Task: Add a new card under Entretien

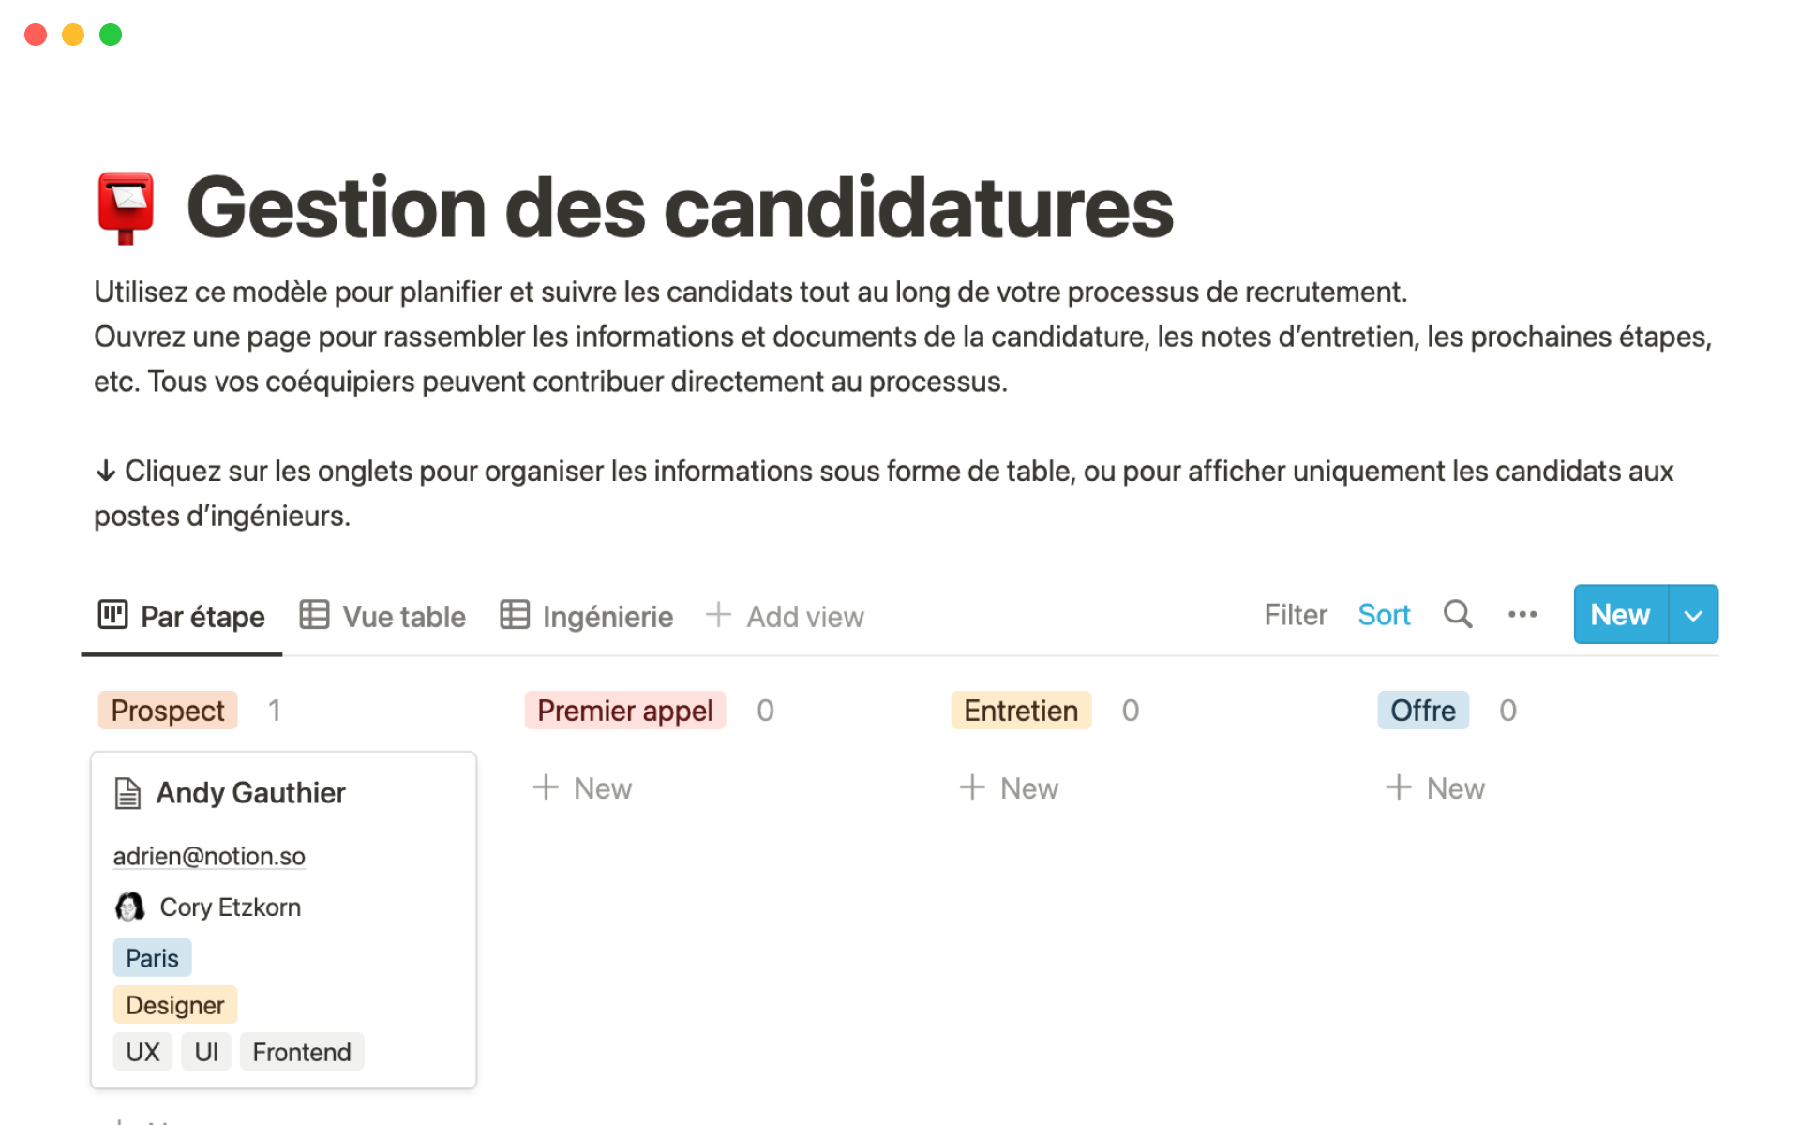Action: click(1010, 788)
